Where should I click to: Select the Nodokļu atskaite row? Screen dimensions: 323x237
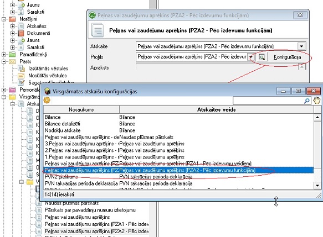[x=178, y=130]
